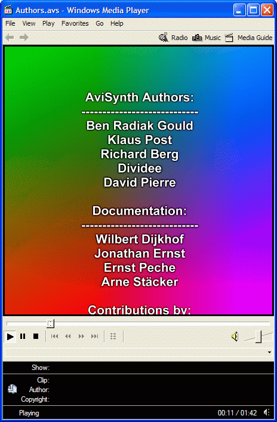This screenshot has width=277, height=422.
Task: Maximize the Windows Media Player window
Action: click(x=253, y=10)
